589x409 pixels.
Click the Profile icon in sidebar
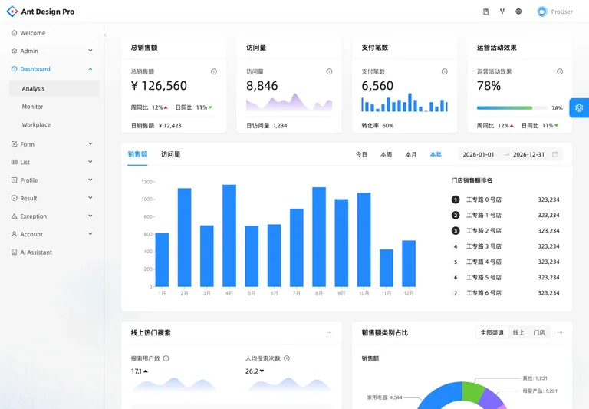[15, 180]
